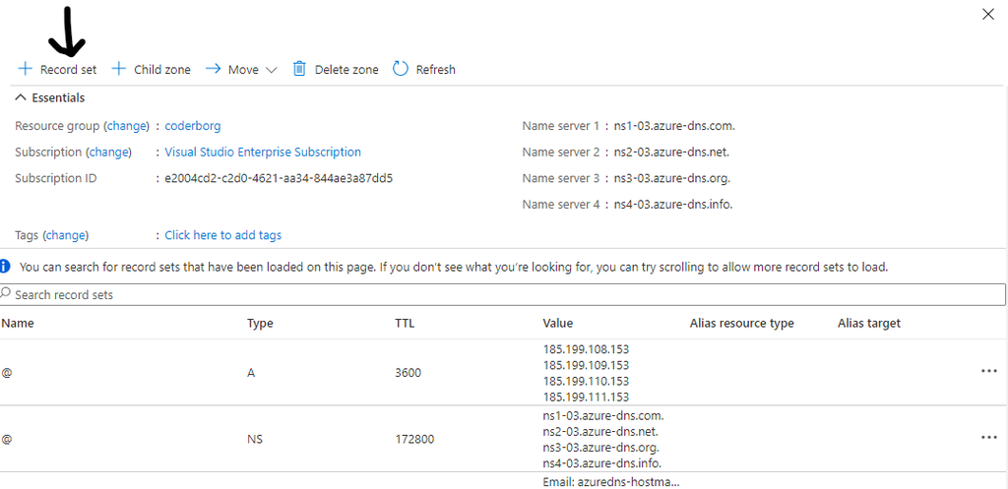
Task: Open more options for the NS record
Action: (x=989, y=438)
